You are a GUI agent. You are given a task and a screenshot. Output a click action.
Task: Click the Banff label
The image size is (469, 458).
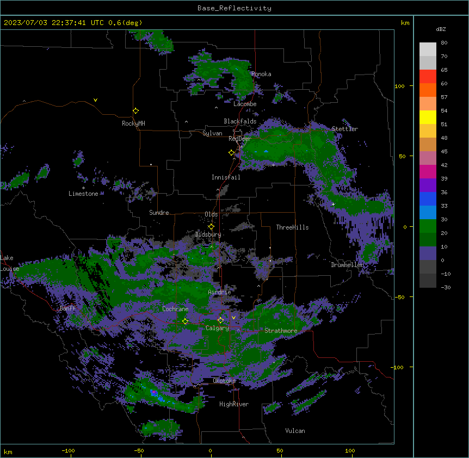tap(67, 308)
